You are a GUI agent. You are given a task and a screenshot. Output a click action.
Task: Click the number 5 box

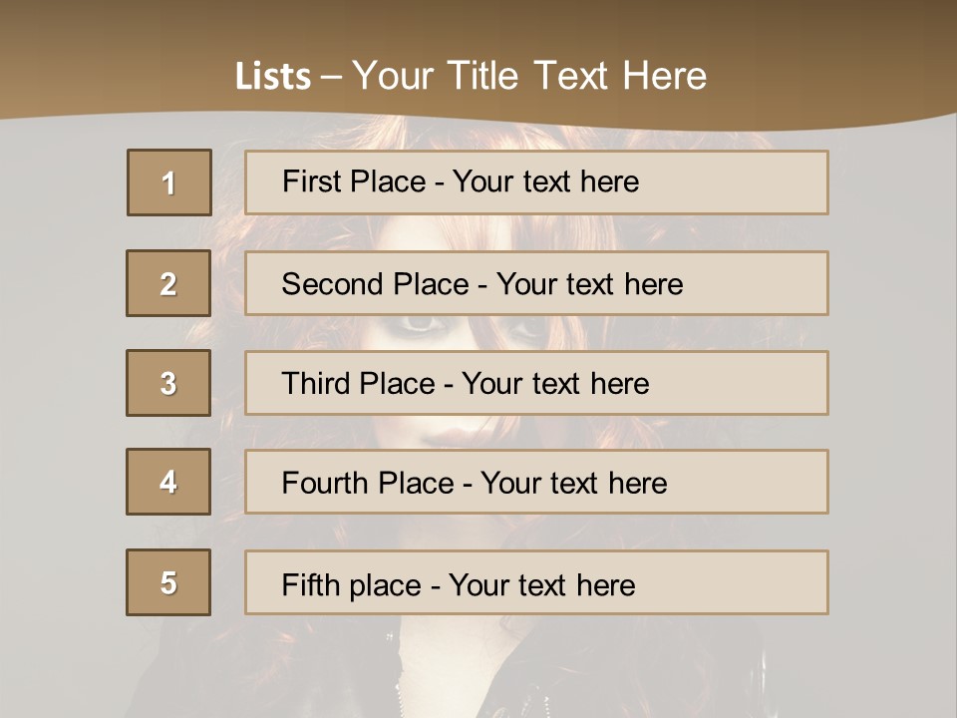[168, 582]
